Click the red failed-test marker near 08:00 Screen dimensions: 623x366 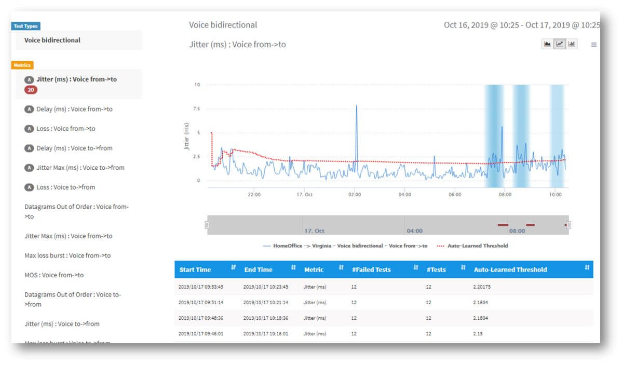coord(503,225)
